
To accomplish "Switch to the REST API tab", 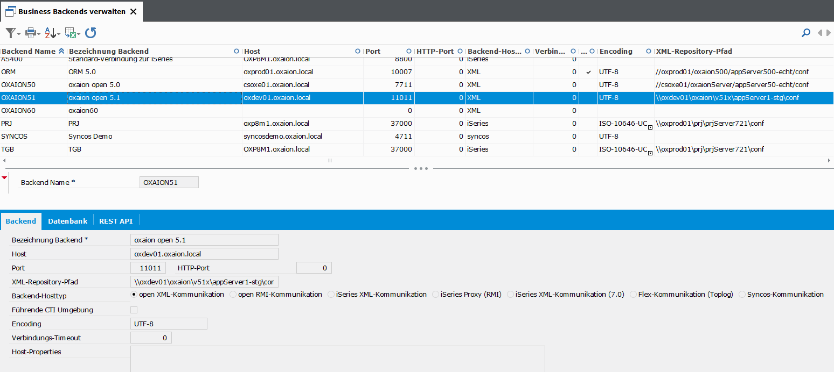I will click(116, 221).
